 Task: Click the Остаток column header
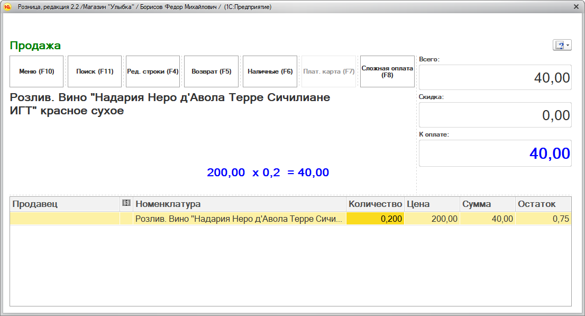(543, 204)
